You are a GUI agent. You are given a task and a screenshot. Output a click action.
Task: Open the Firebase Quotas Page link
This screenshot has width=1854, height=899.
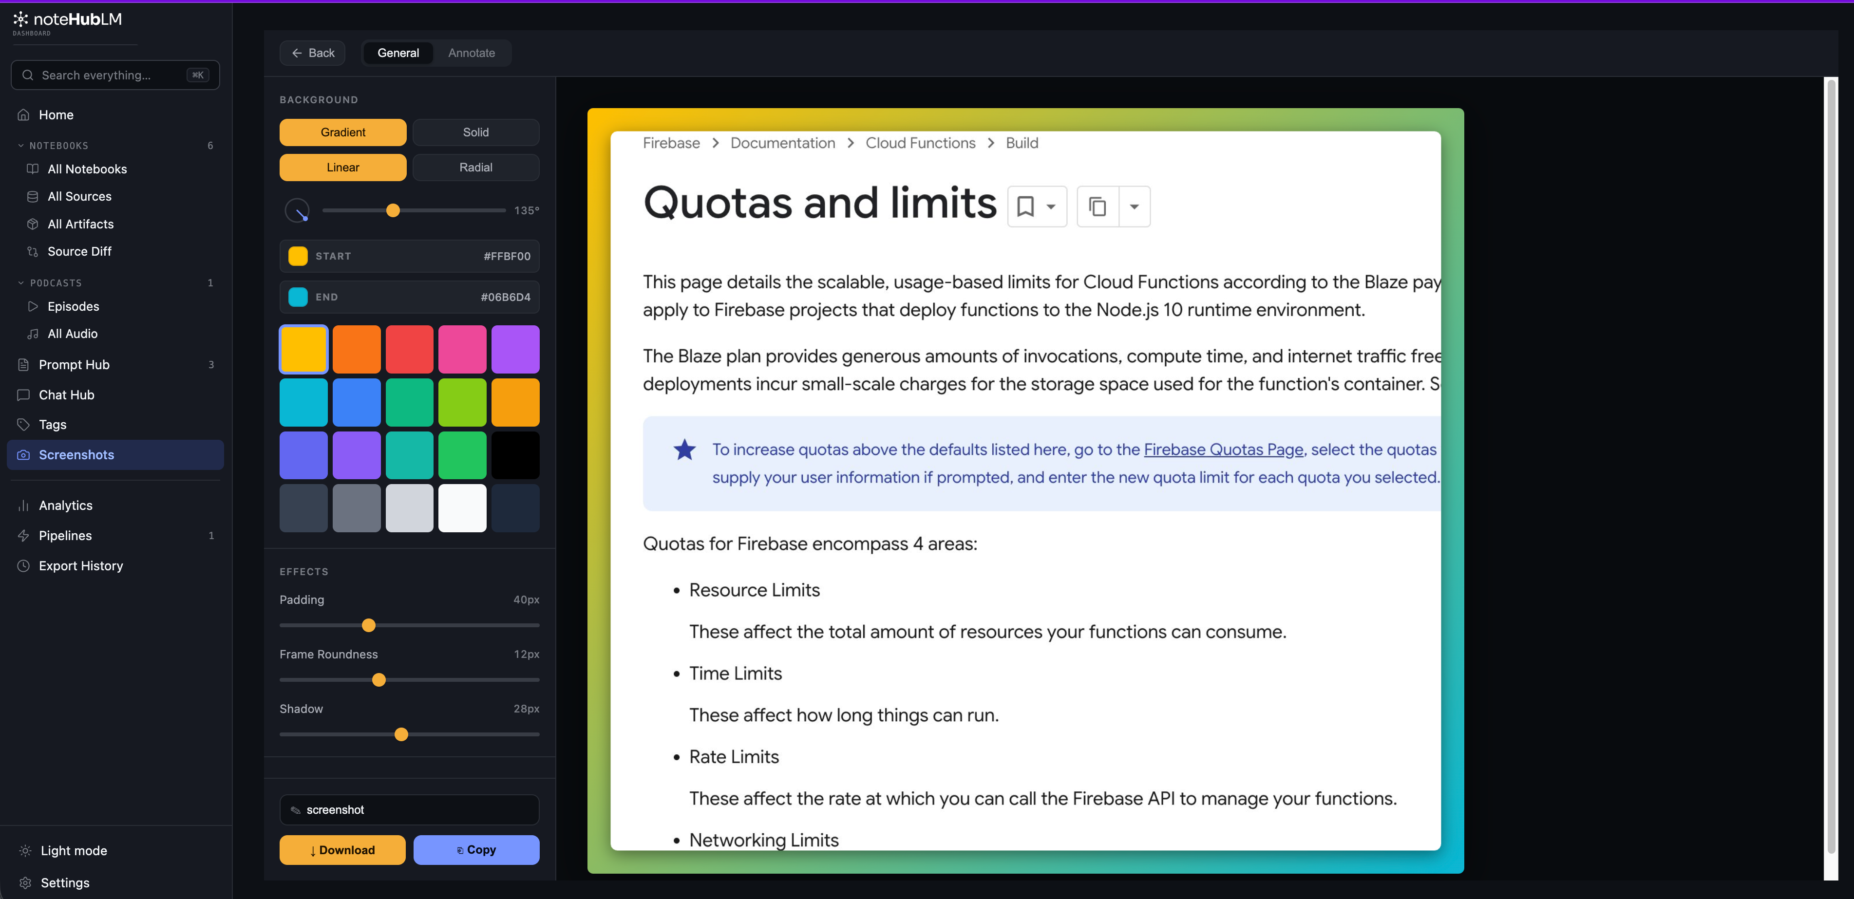pos(1224,450)
